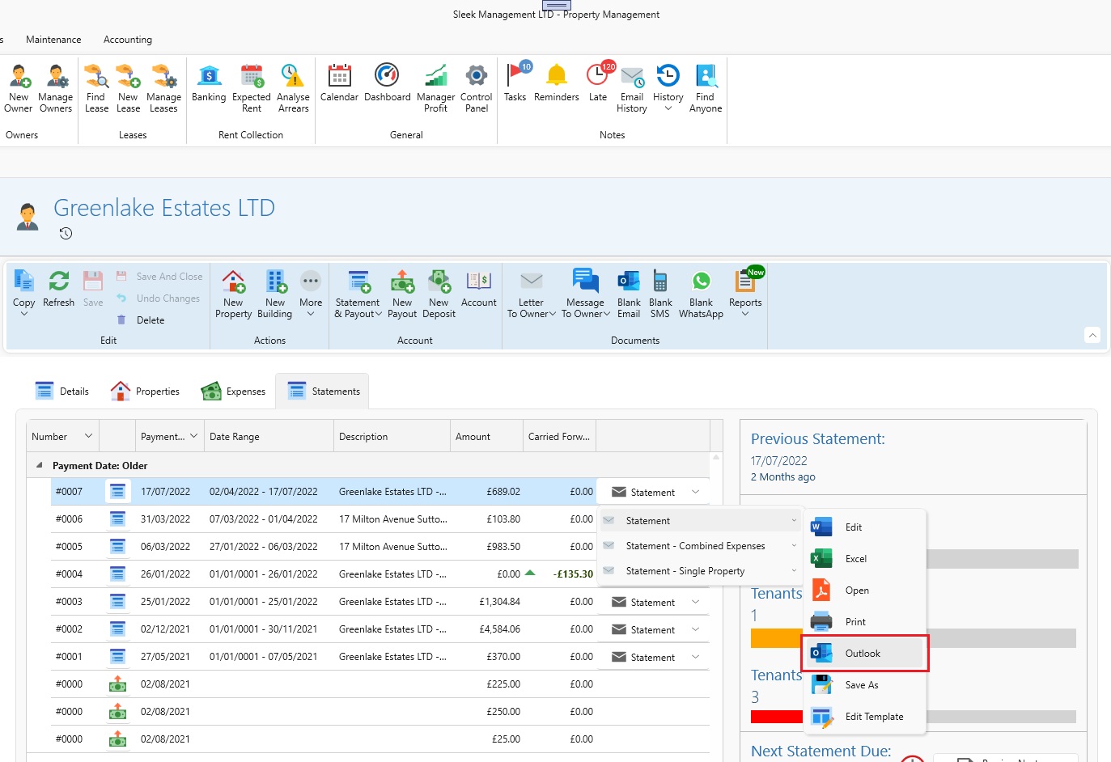Click the Statement button for row #0007
The width and height of the screenshot is (1111, 762).
click(x=643, y=493)
